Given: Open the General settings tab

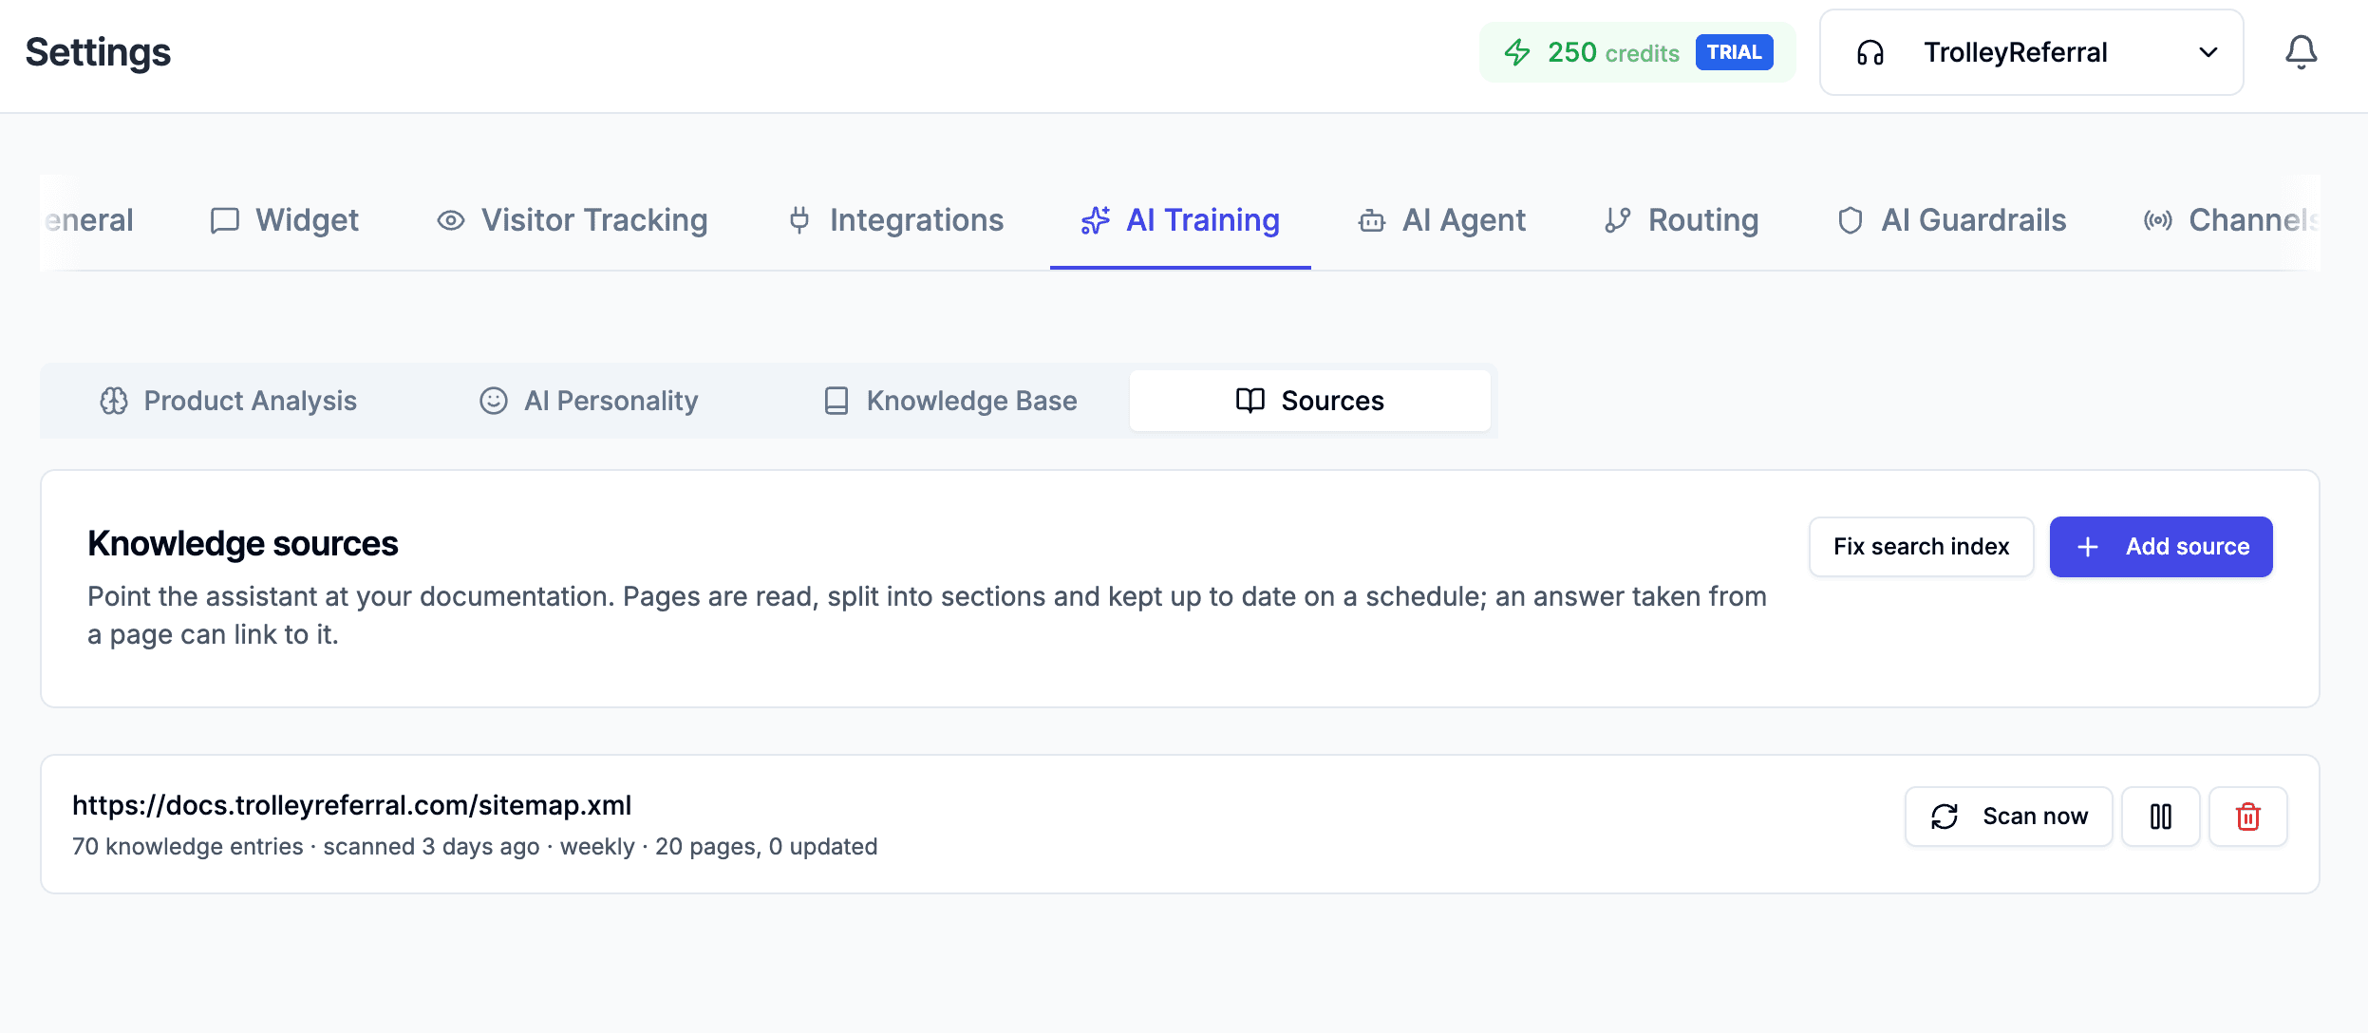Looking at the screenshot, I should point(88,220).
